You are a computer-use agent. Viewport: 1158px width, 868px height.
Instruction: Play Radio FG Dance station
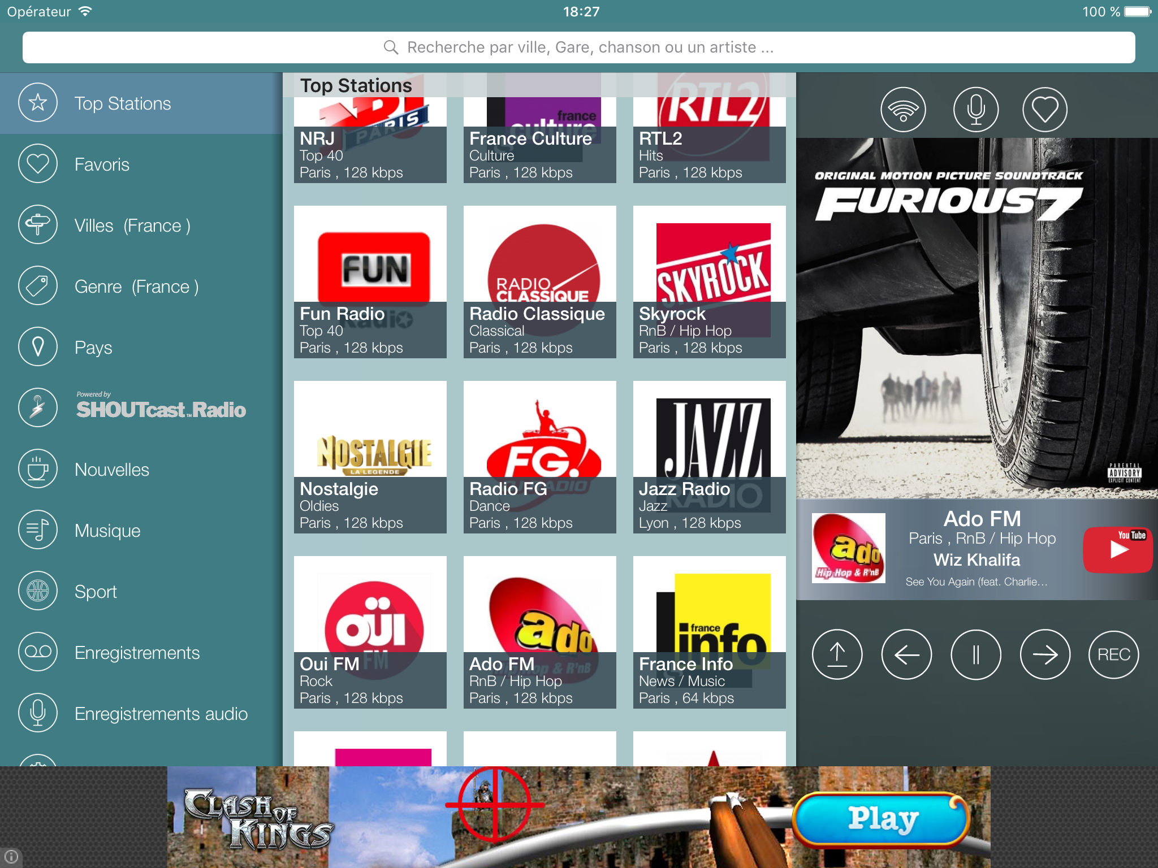tap(540, 457)
